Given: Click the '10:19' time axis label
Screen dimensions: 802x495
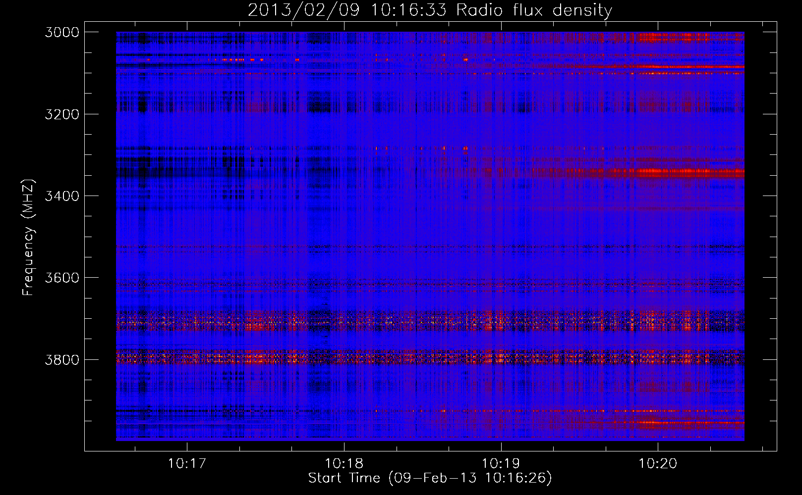Looking at the screenshot, I should pyautogui.click(x=501, y=464).
